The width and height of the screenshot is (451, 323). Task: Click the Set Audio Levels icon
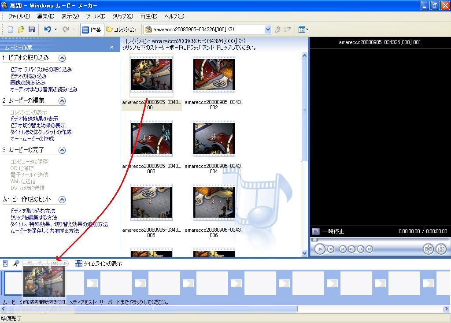pyautogui.click(x=5, y=264)
